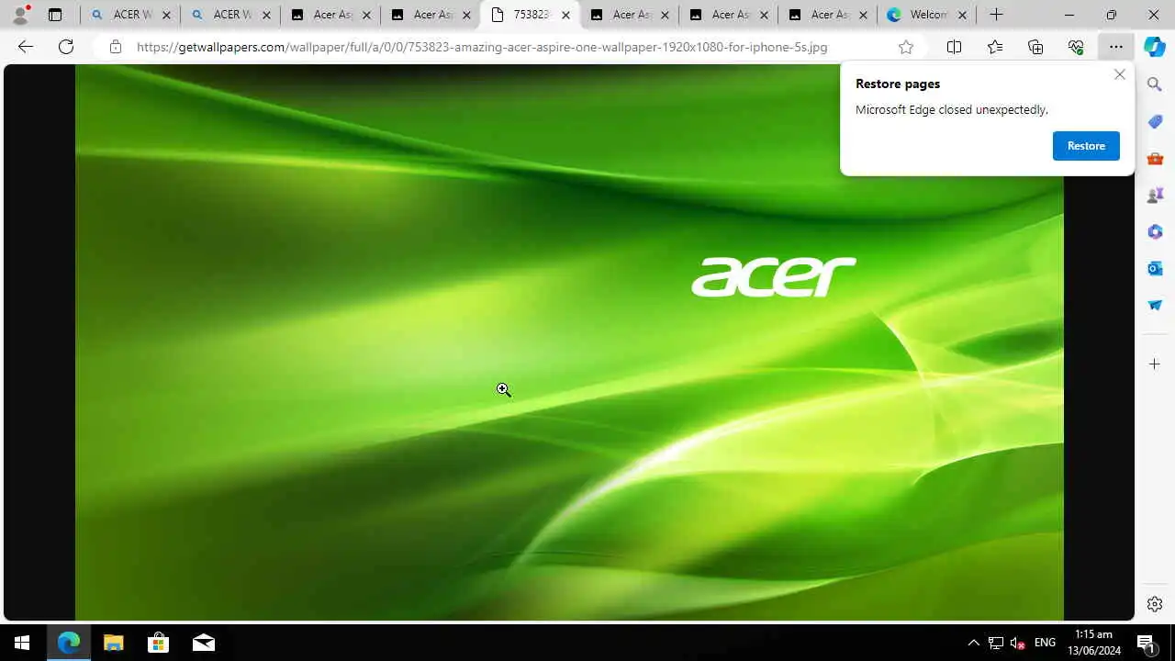Go back to the previous page
This screenshot has height=661, width=1175.
tap(26, 47)
